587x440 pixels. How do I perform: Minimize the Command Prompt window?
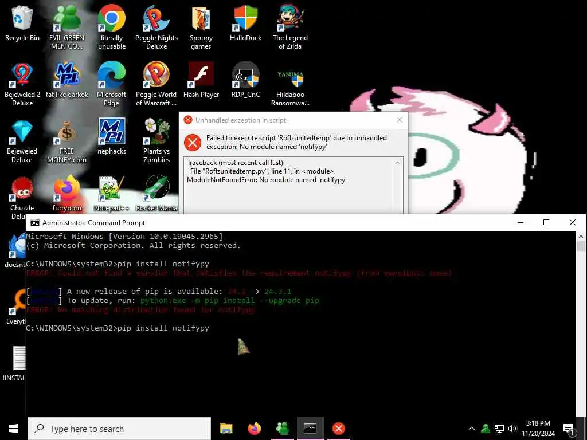click(x=521, y=222)
